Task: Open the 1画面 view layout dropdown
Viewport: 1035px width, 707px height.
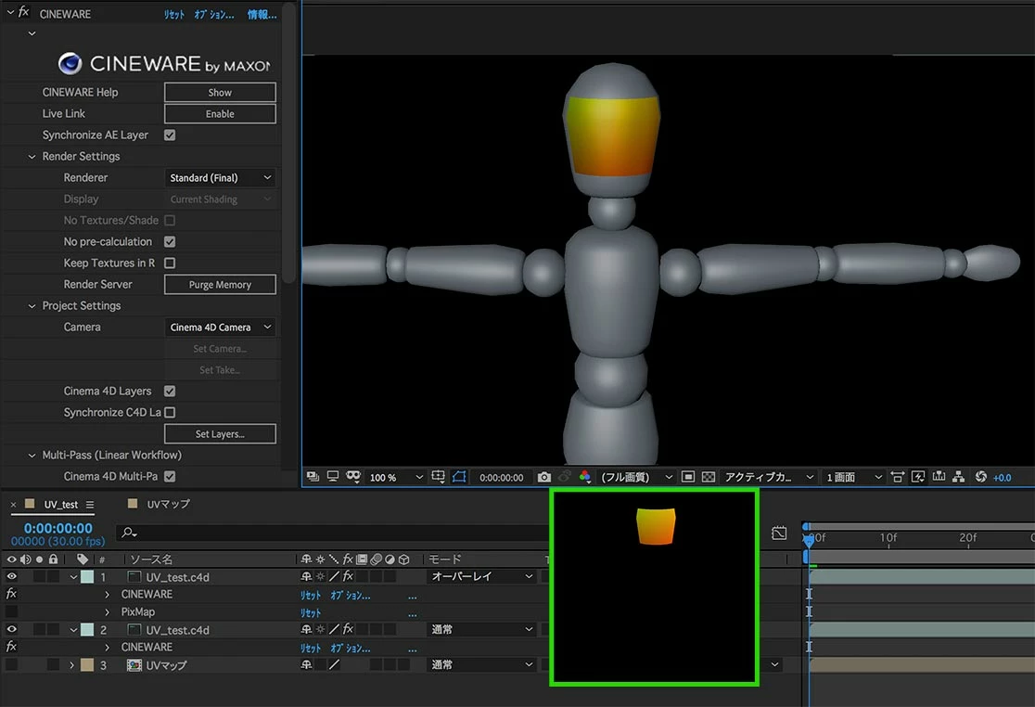Action: click(853, 477)
